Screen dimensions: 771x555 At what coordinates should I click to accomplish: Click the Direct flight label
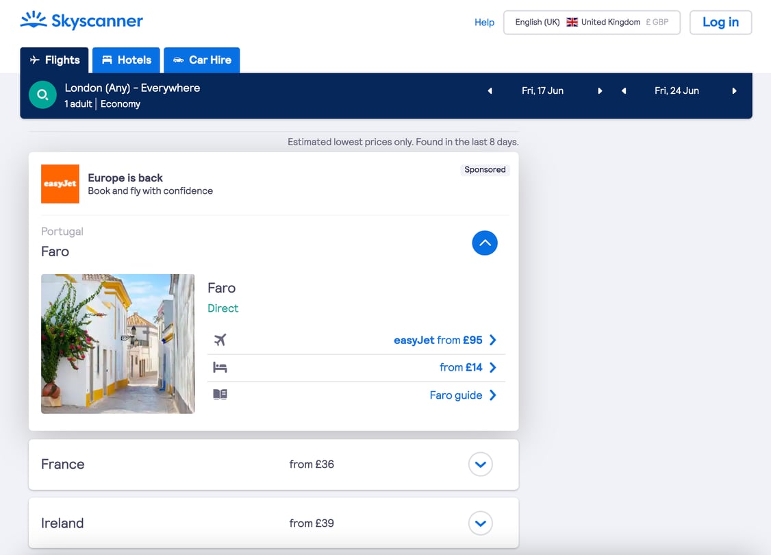point(223,308)
